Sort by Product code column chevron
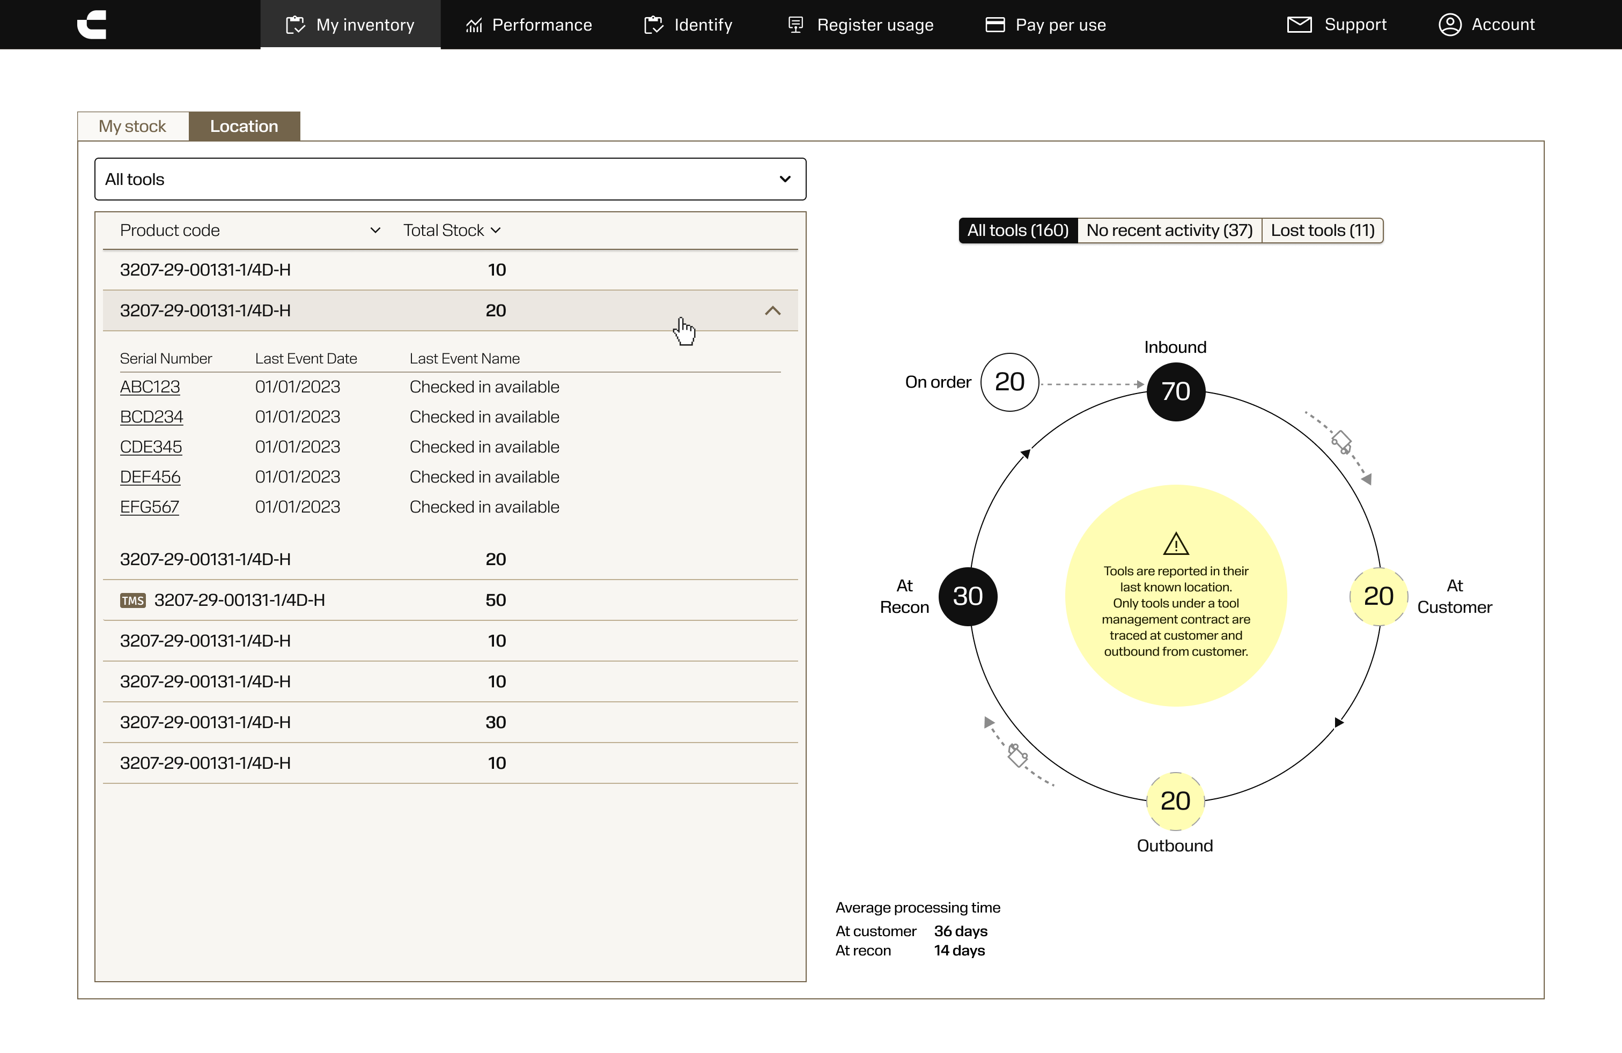 coord(375,230)
